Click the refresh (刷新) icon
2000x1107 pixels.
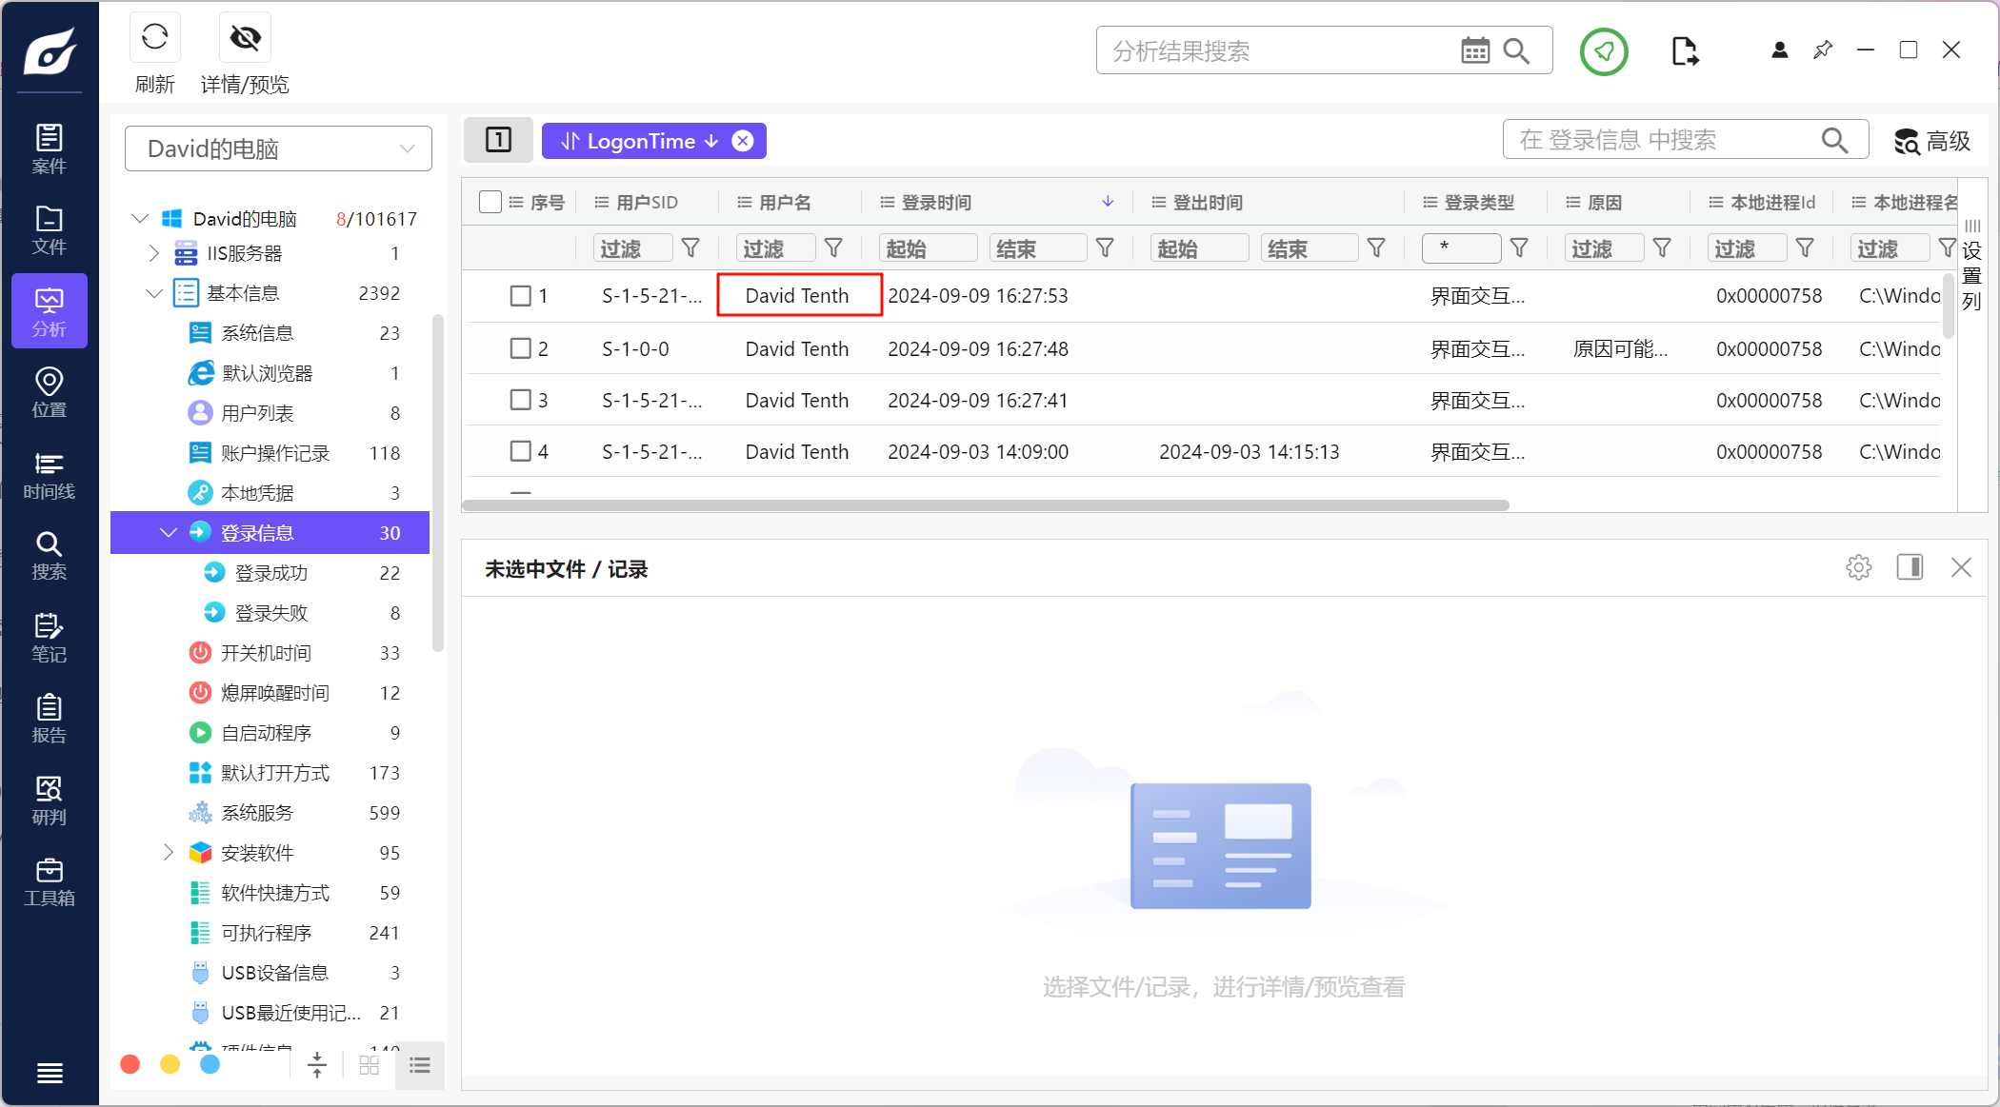point(154,38)
